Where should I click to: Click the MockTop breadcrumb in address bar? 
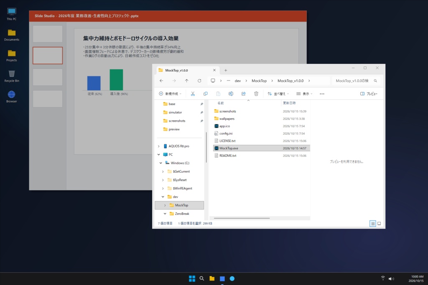pyautogui.click(x=259, y=81)
